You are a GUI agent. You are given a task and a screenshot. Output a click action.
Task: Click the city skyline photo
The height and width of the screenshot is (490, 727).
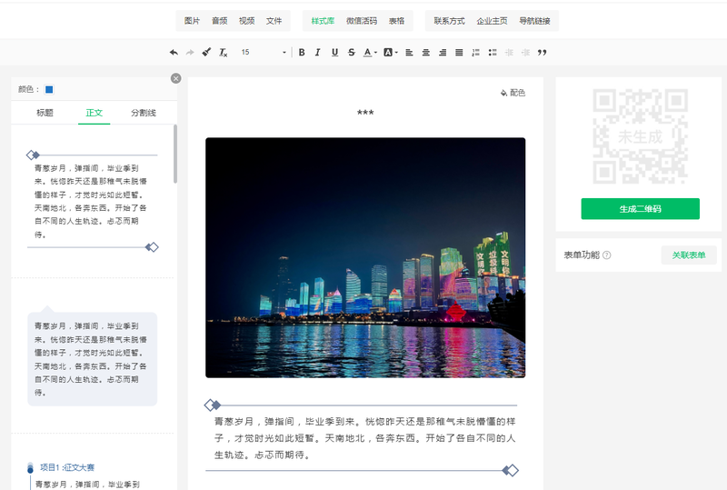pos(365,257)
